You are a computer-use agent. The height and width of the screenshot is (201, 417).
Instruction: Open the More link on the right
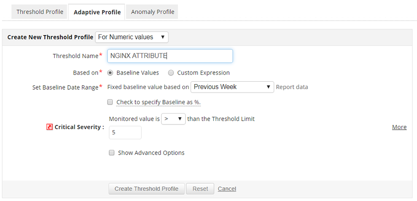point(399,127)
